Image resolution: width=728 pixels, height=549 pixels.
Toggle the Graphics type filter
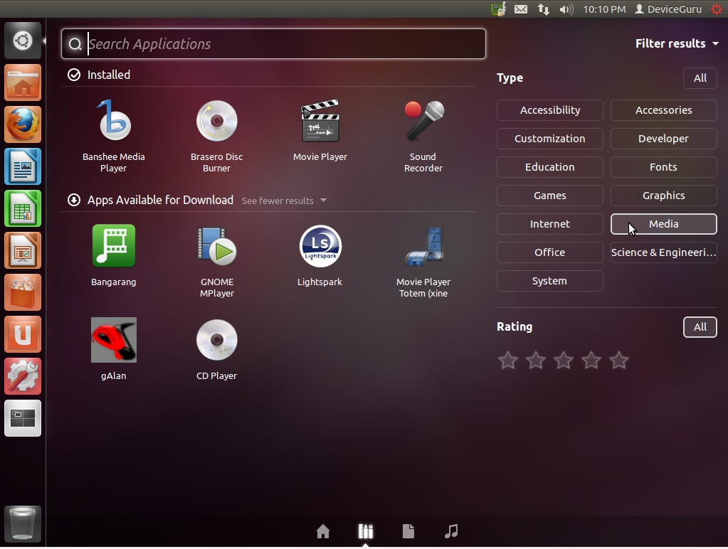(663, 196)
